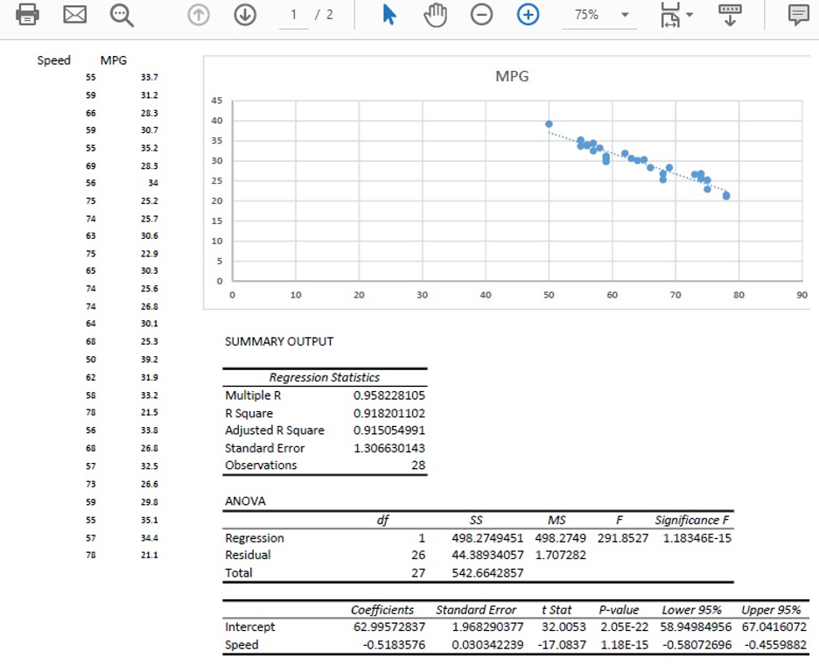Click the Upper 95% column header
Image resolution: width=819 pixels, height=665 pixels.
pyautogui.click(x=771, y=610)
